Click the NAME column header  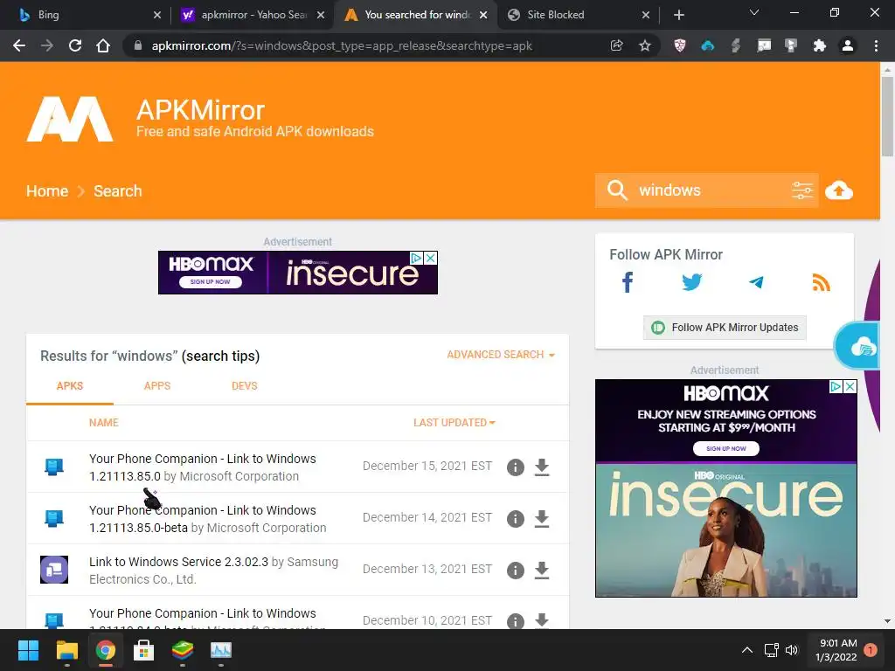(x=104, y=423)
